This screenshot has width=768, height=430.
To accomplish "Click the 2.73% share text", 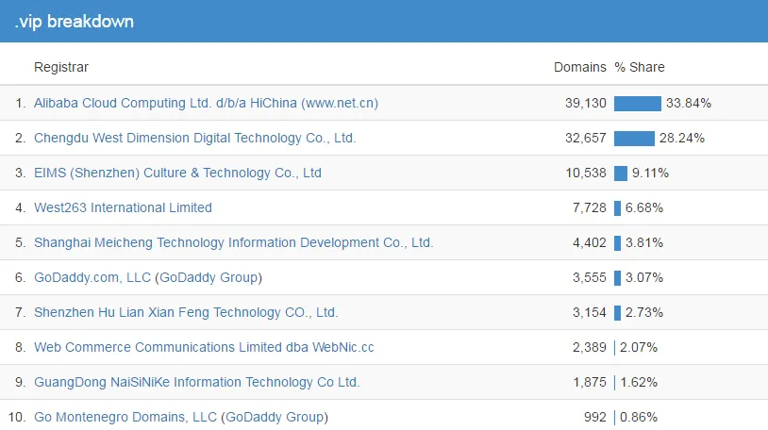I will pos(644,312).
